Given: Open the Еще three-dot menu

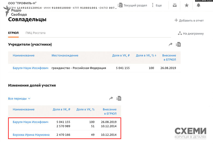Looking at the screenshot, I should 157,5.
